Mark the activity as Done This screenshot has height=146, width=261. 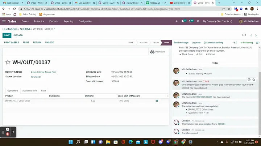coord(186,54)
